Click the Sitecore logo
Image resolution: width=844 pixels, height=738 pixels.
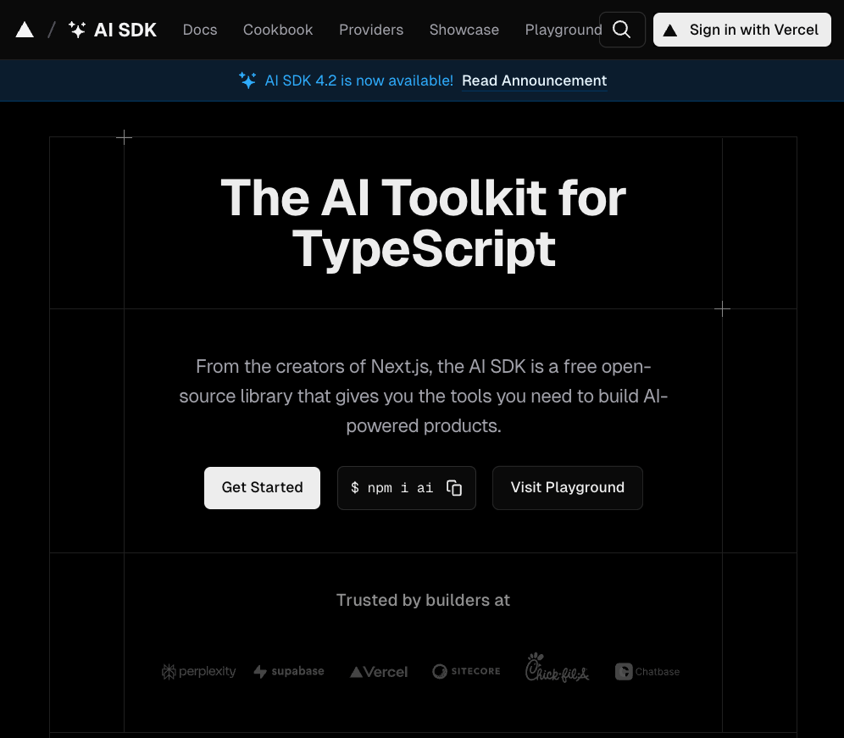(x=466, y=671)
